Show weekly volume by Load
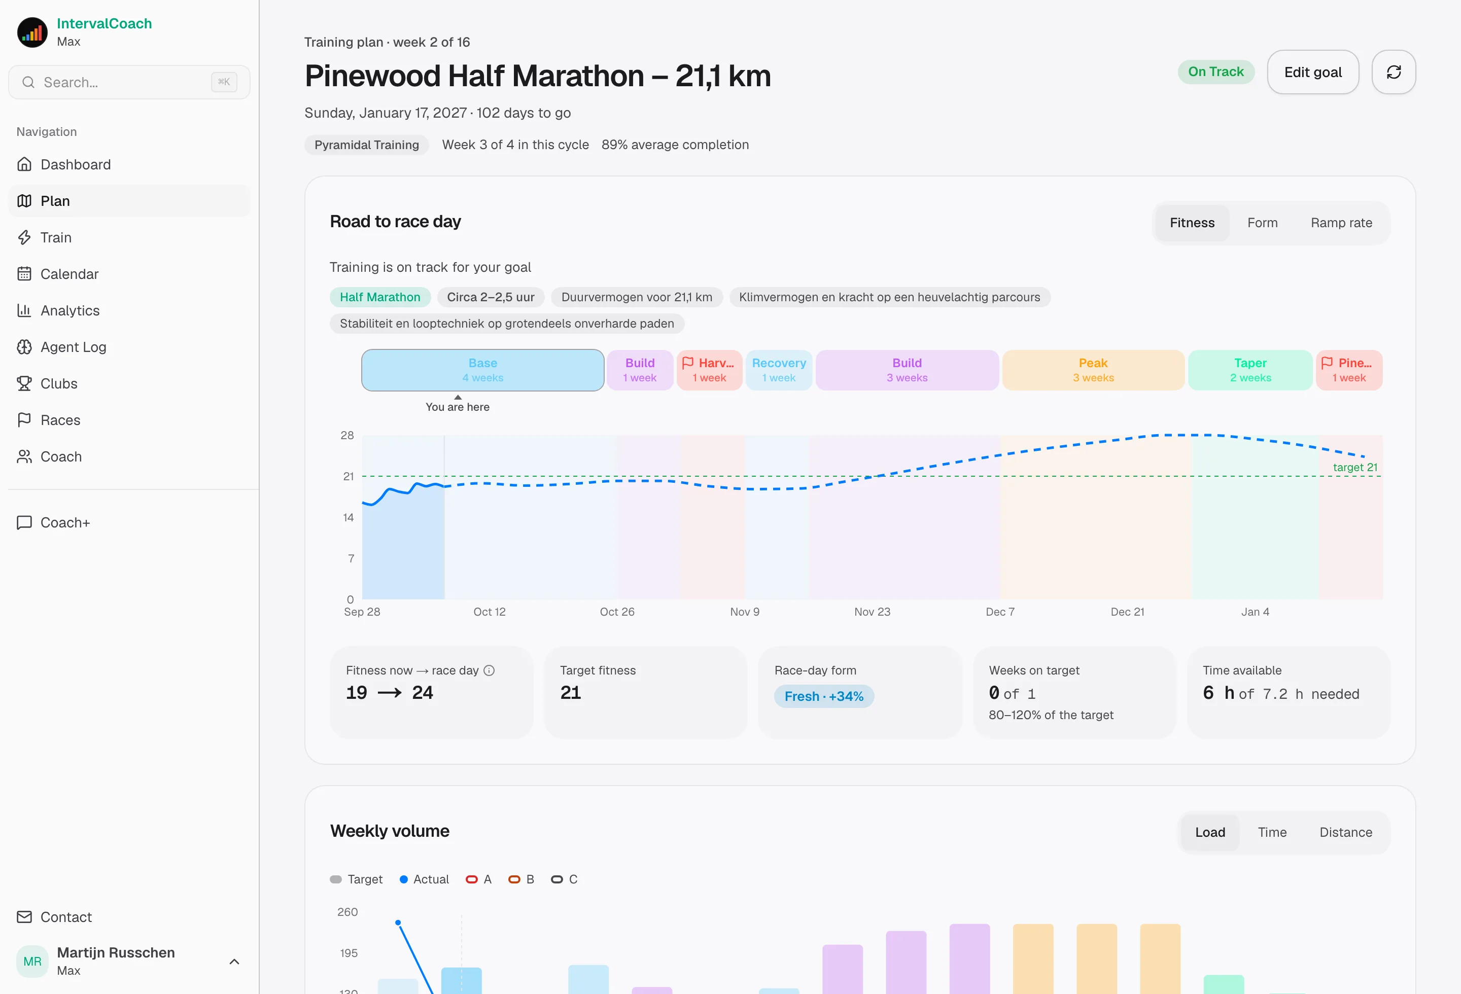Screen dimensions: 1461x994 [x=1209, y=833]
